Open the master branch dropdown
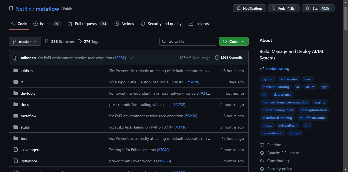348x172 pixels. tap(25, 42)
